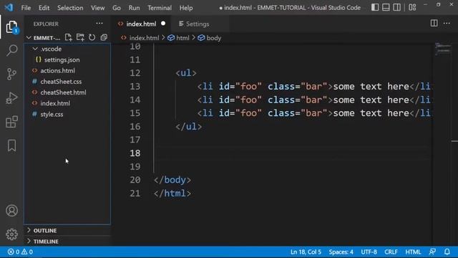The image size is (458, 258).
Task: Toggle the primary side bar layout icon
Action: pos(375,7)
